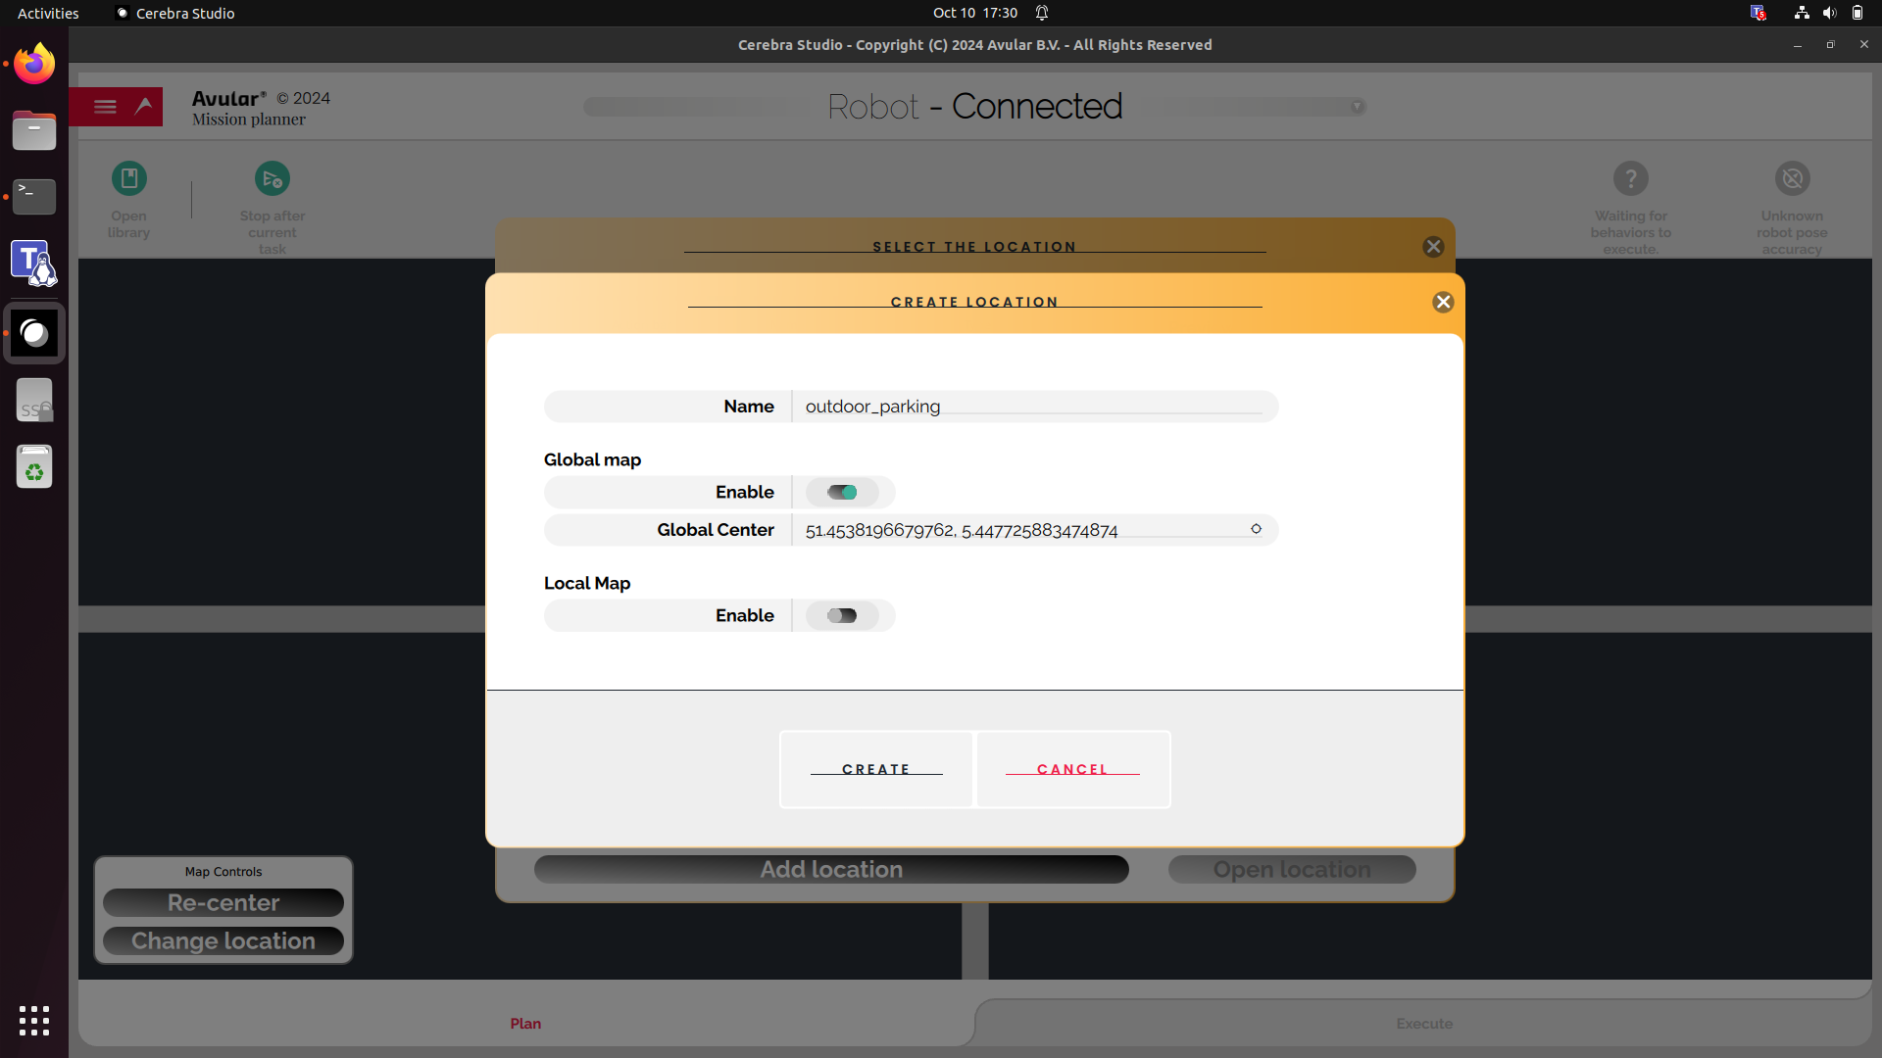Click the Re-center map control button
Screen dimensions: 1882x1058
click(x=223, y=902)
